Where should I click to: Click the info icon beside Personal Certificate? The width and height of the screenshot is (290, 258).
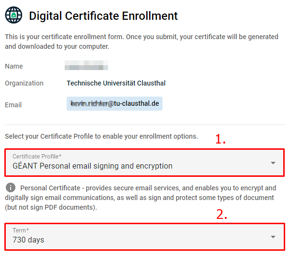tap(10, 187)
